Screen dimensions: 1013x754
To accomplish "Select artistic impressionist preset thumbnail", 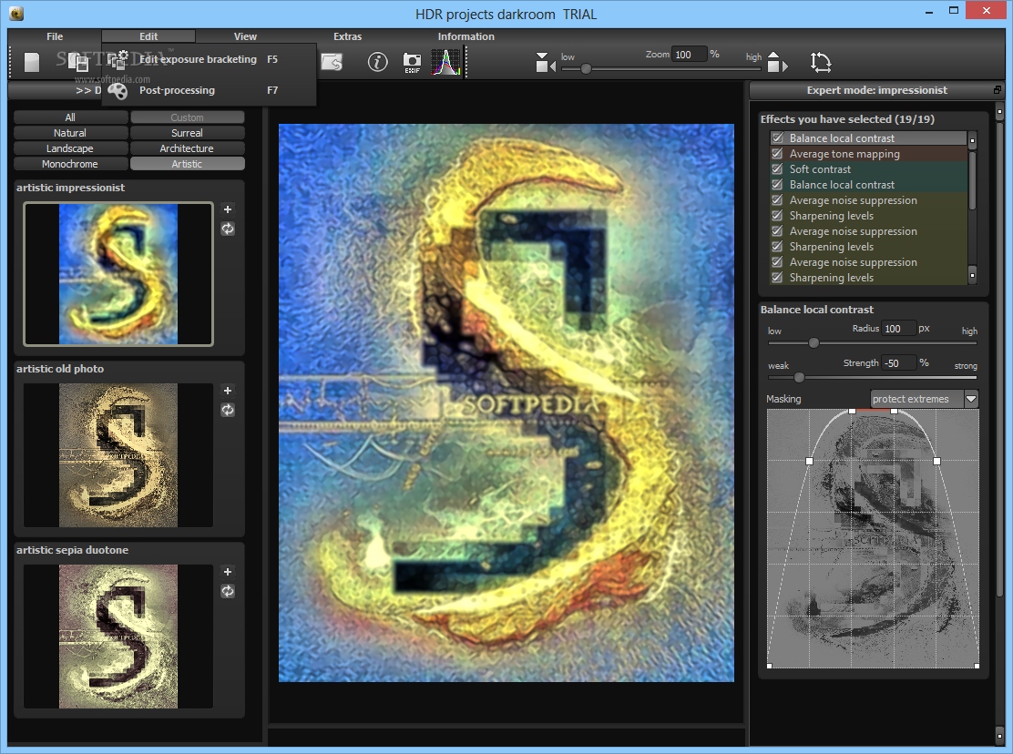I will tap(118, 274).
